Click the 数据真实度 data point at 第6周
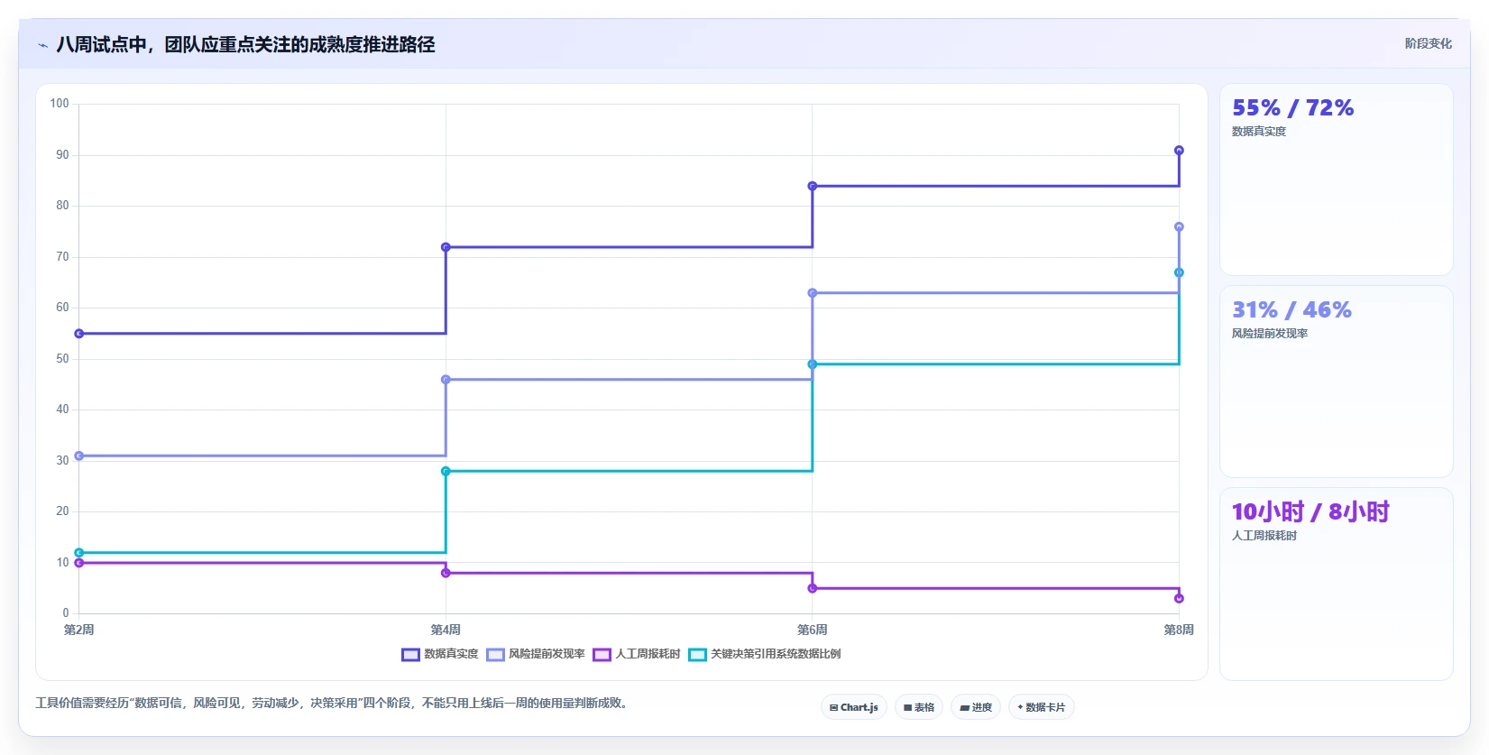 tap(813, 186)
